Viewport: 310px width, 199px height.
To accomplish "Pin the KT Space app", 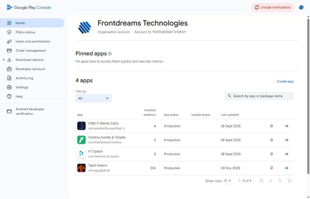I will (272, 154).
